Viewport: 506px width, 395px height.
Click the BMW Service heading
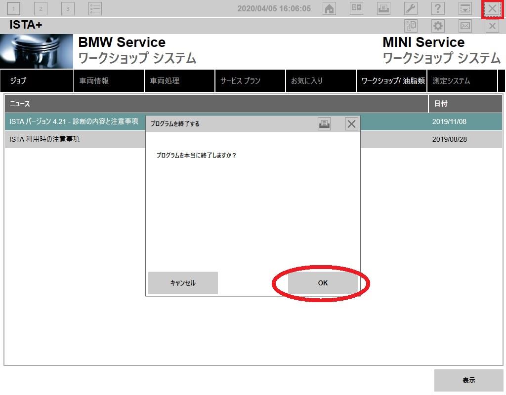(122, 42)
